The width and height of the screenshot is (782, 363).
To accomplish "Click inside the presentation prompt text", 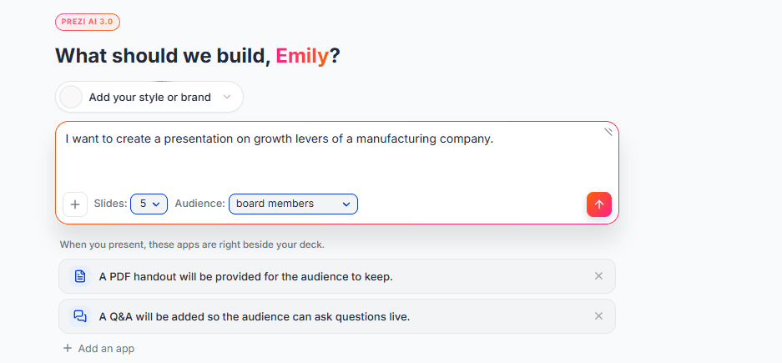I will point(280,139).
